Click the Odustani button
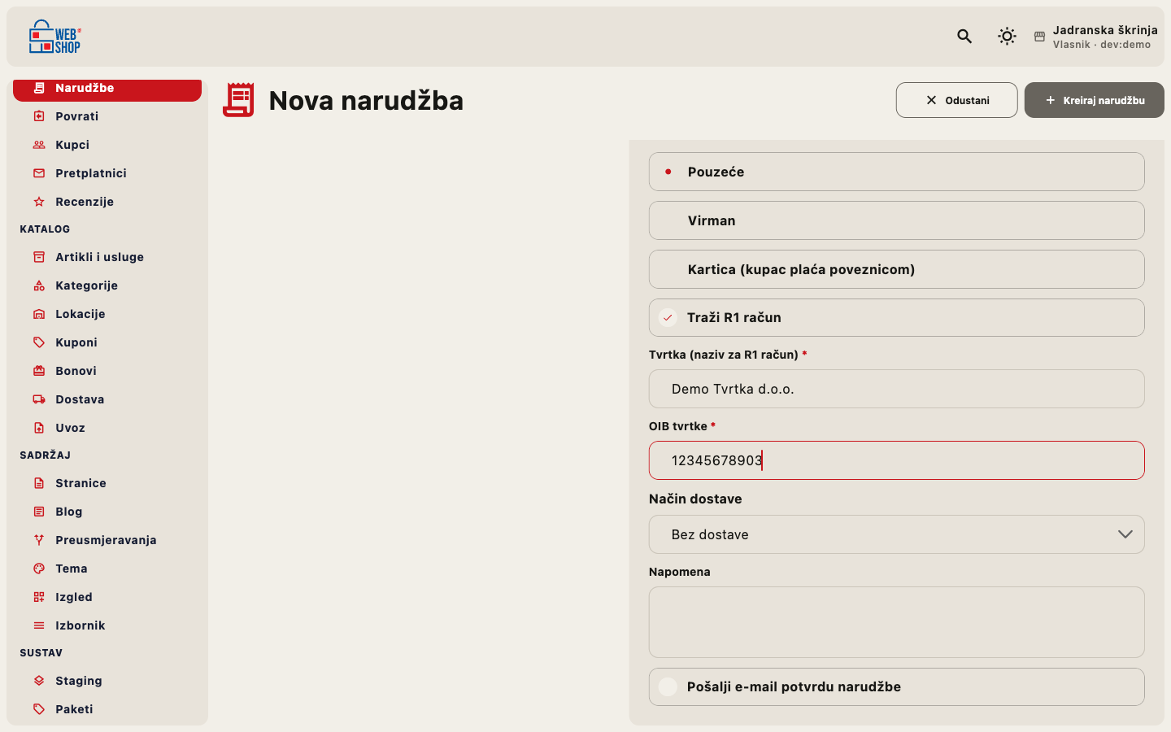Viewport: 1171px width, 732px height. click(956, 100)
